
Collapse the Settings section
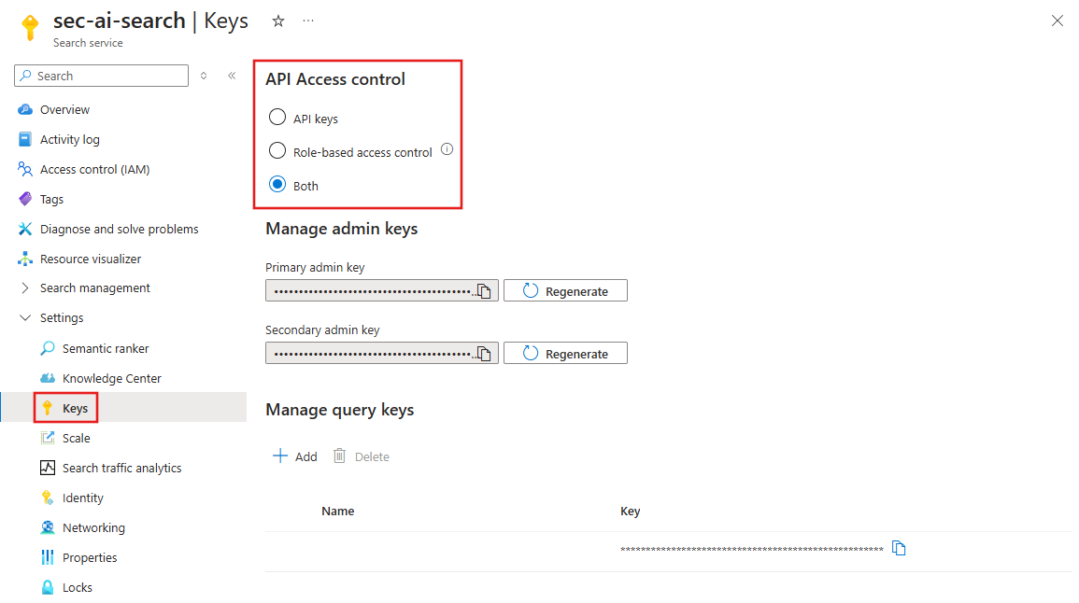point(62,317)
